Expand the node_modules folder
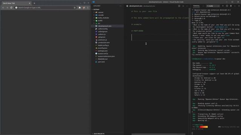 tap(104, 18)
